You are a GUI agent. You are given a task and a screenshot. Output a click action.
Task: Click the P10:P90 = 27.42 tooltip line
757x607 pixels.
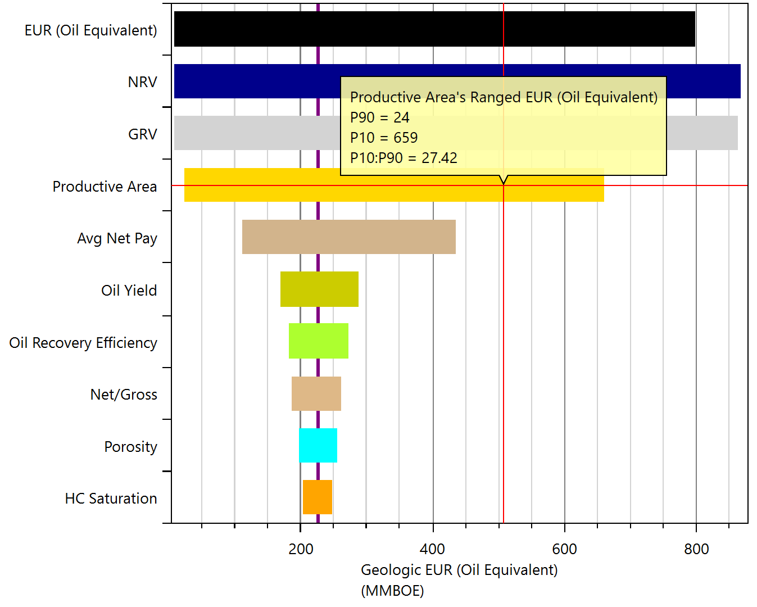(404, 158)
